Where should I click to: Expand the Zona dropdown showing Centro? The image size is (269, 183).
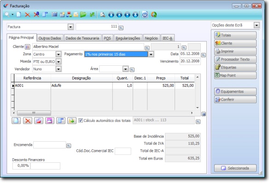pyautogui.click(x=58, y=54)
